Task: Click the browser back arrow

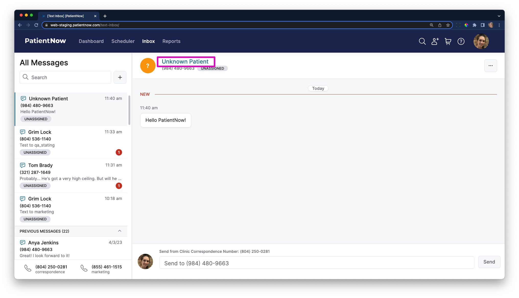Action: click(20, 25)
